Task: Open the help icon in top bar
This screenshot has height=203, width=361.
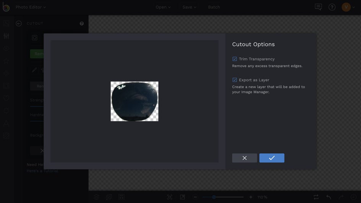Action: click(332, 7)
